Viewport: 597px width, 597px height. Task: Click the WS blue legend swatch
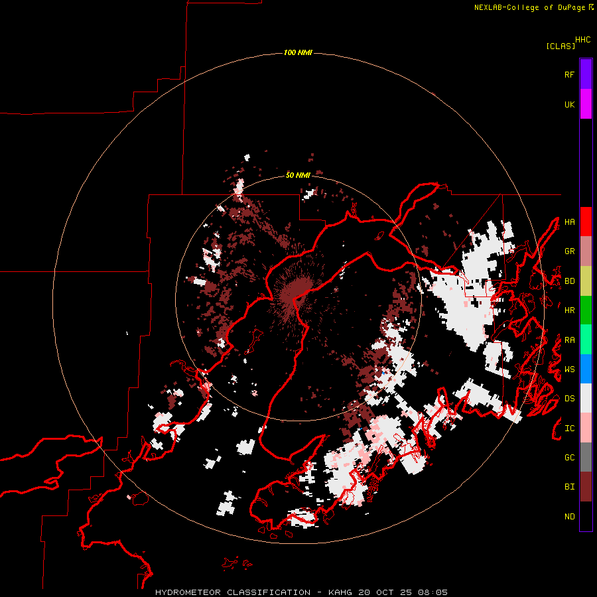coord(586,369)
